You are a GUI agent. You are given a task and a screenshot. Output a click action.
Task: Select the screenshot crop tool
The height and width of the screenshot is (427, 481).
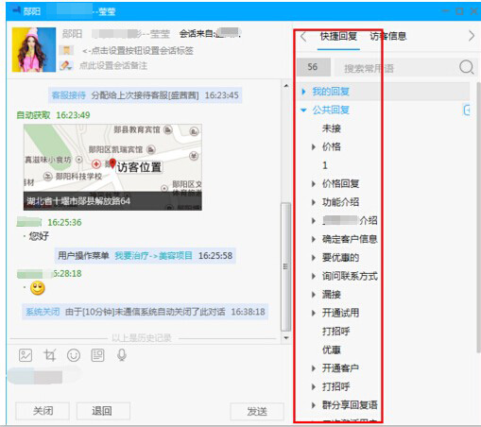point(50,355)
